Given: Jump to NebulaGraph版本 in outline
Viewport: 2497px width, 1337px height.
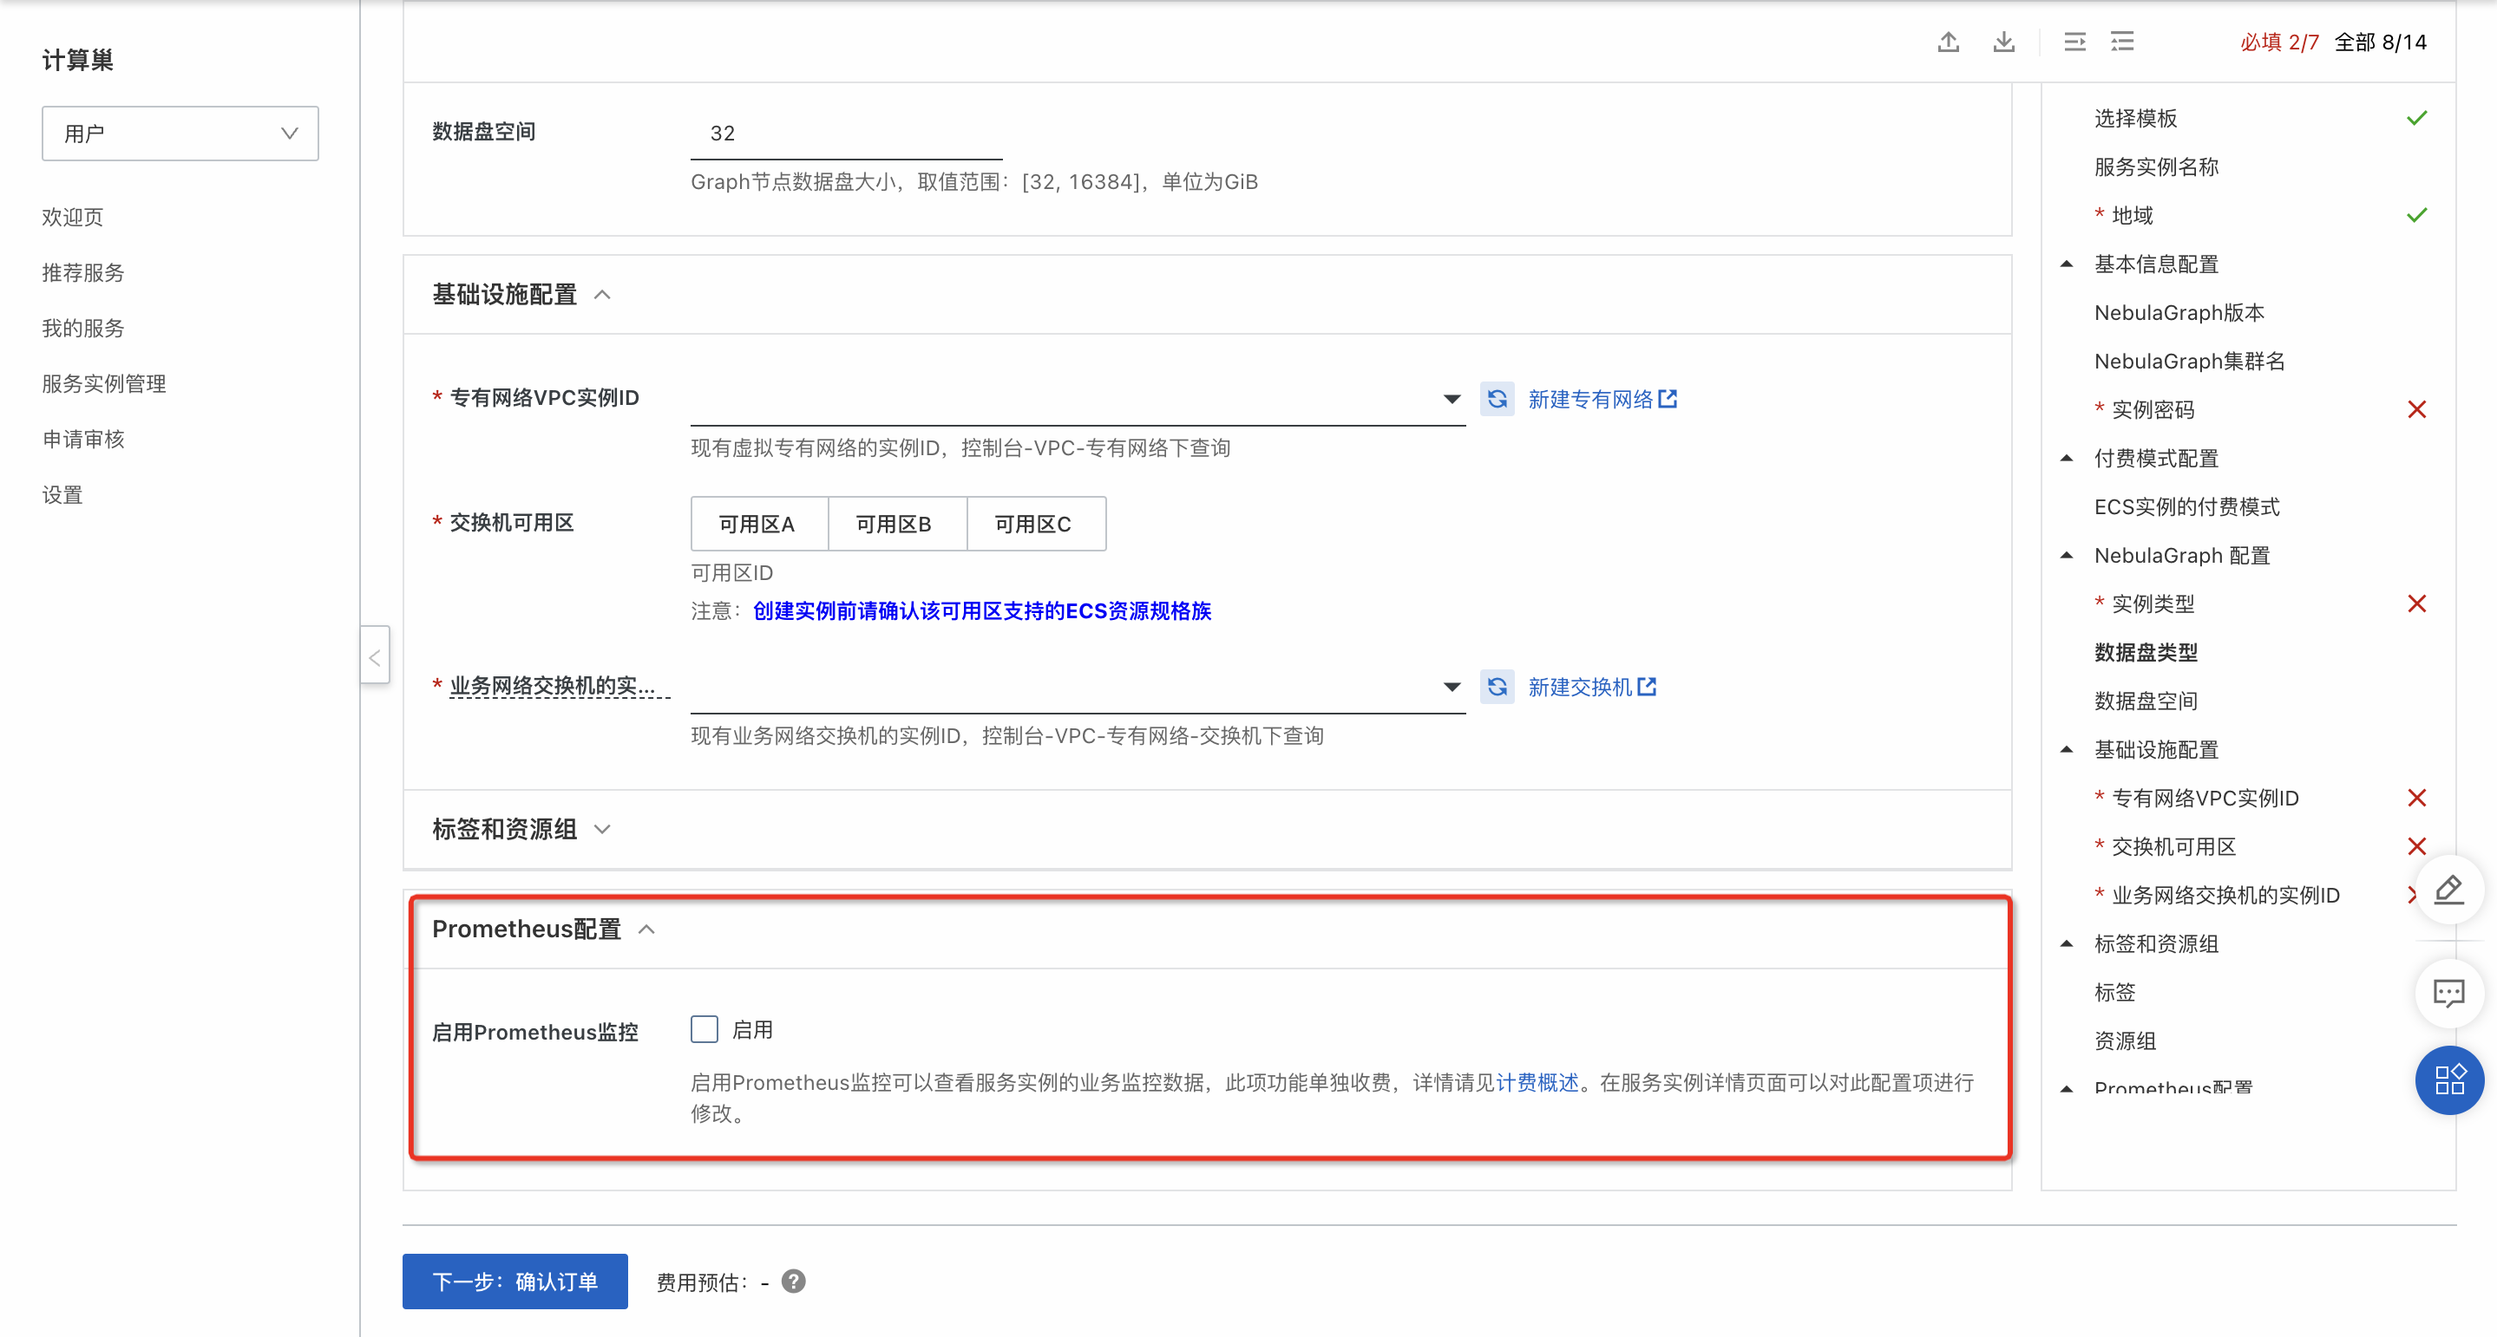Looking at the screenshot, I should (2179, 312).
